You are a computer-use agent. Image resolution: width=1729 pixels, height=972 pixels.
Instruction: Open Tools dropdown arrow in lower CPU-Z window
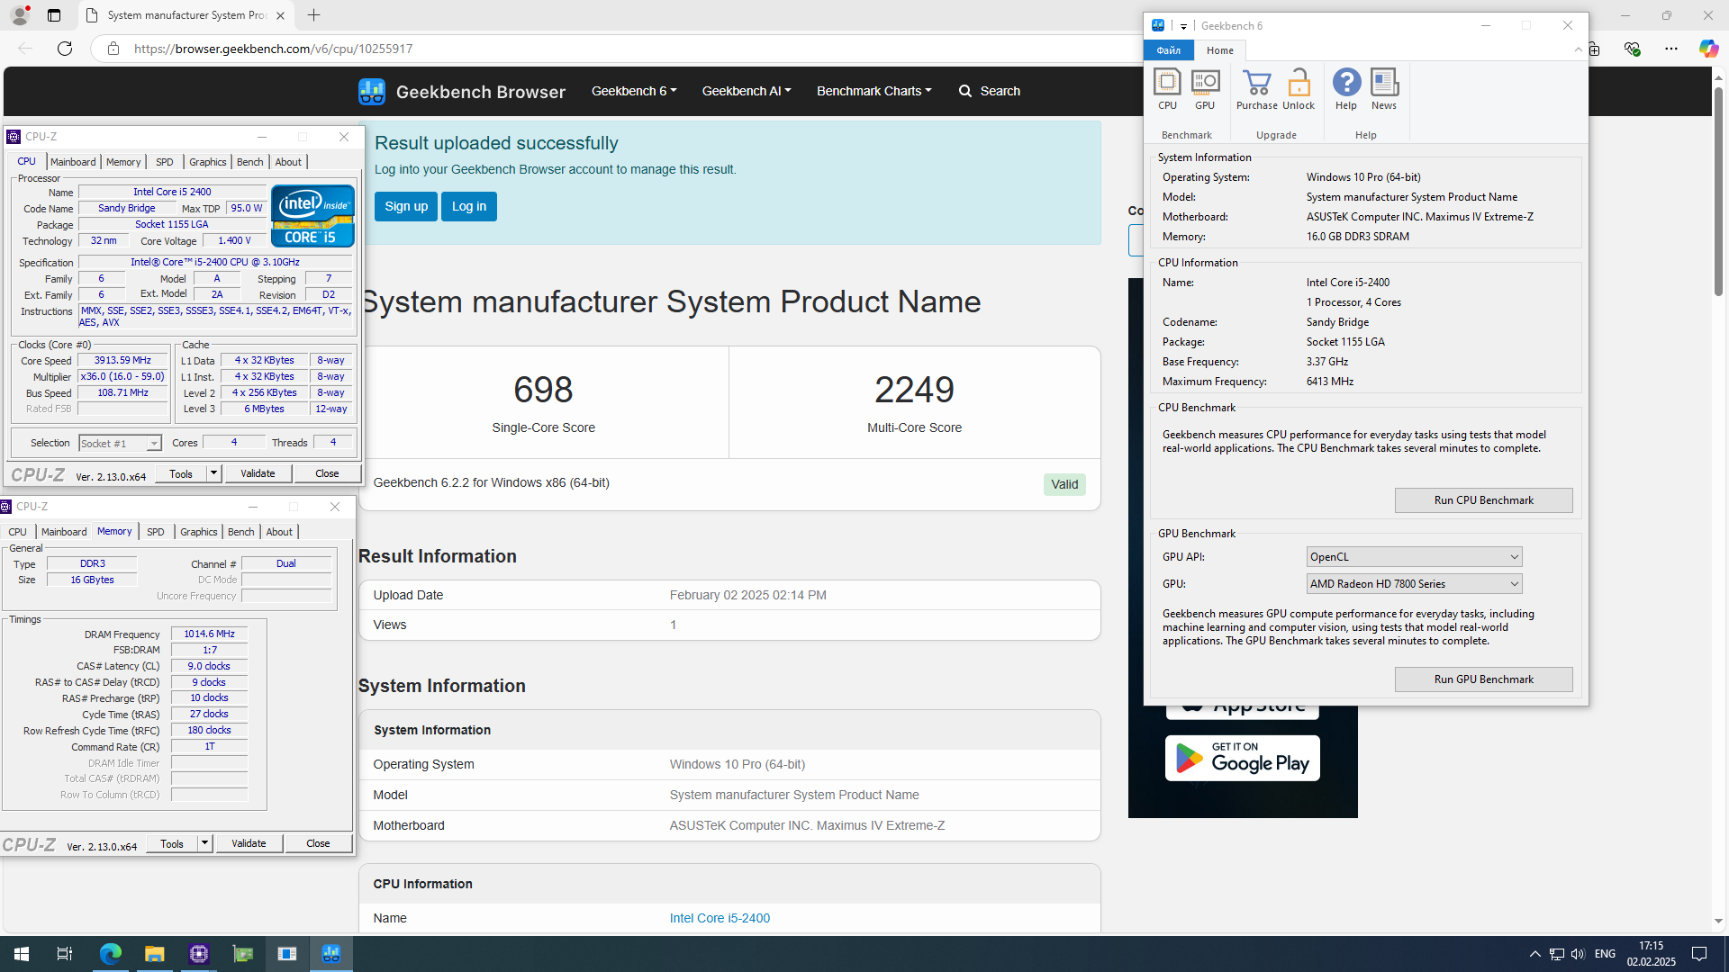[x=204, y=843]
